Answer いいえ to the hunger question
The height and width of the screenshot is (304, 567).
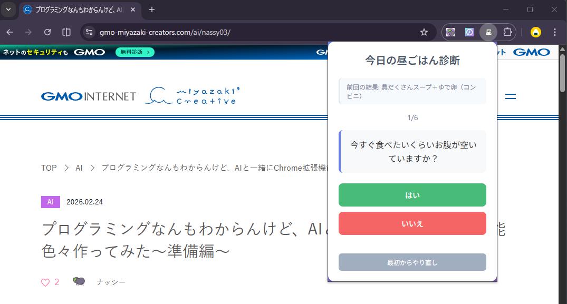click(412, 223)
